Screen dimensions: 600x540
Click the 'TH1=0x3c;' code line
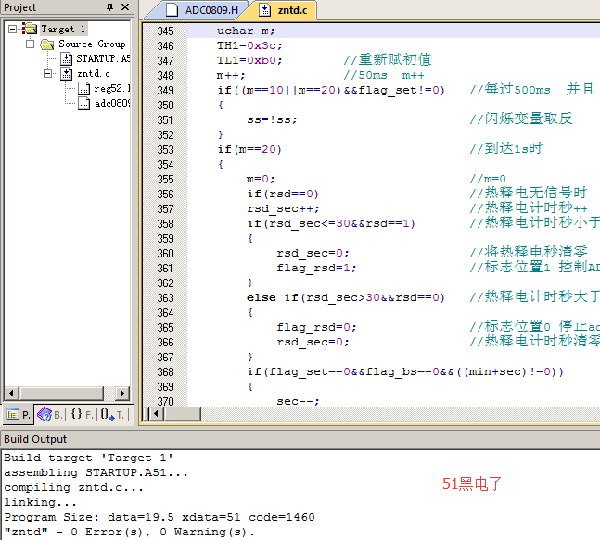(x=249, y=46)
